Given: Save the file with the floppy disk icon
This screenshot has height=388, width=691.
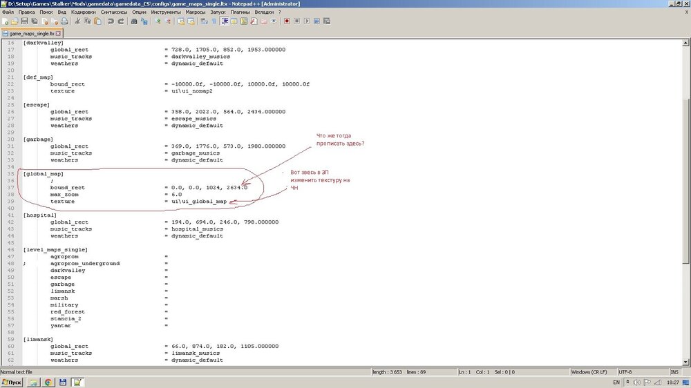Looking at the screenshot, I should (x=26, y=21).
